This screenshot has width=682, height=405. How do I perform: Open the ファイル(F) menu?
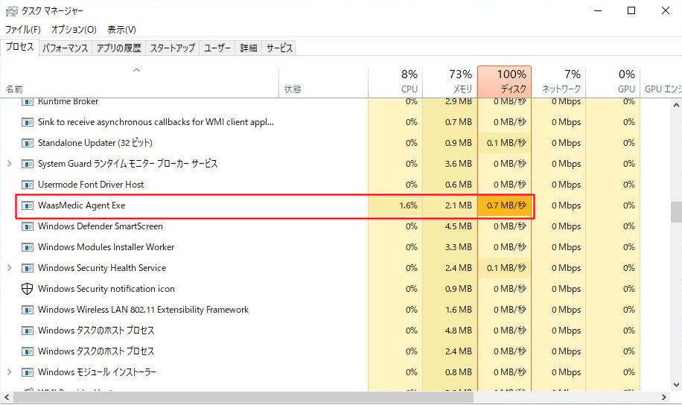coord(23,30)
